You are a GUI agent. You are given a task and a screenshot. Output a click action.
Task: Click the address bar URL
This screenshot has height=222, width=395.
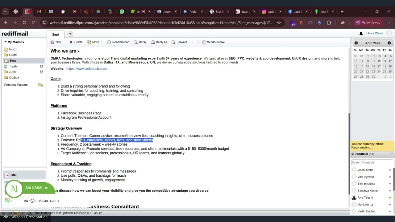tap(161, 23)
